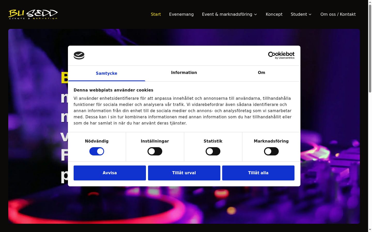This screenshot has height=232, width=372.
Task: Open the Om tab
Action: coord(261,73)
